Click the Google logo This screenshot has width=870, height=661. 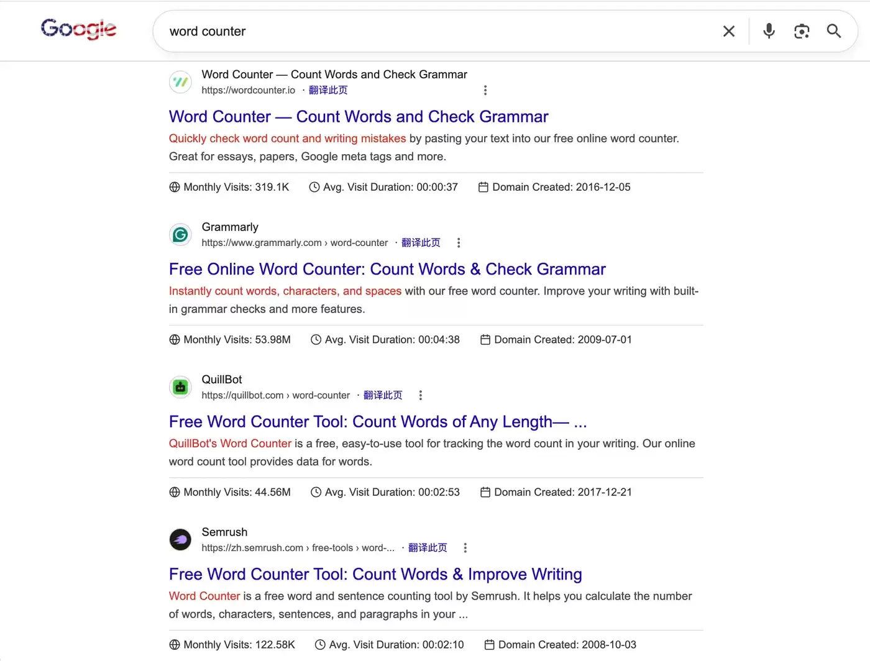click(78, 29)
